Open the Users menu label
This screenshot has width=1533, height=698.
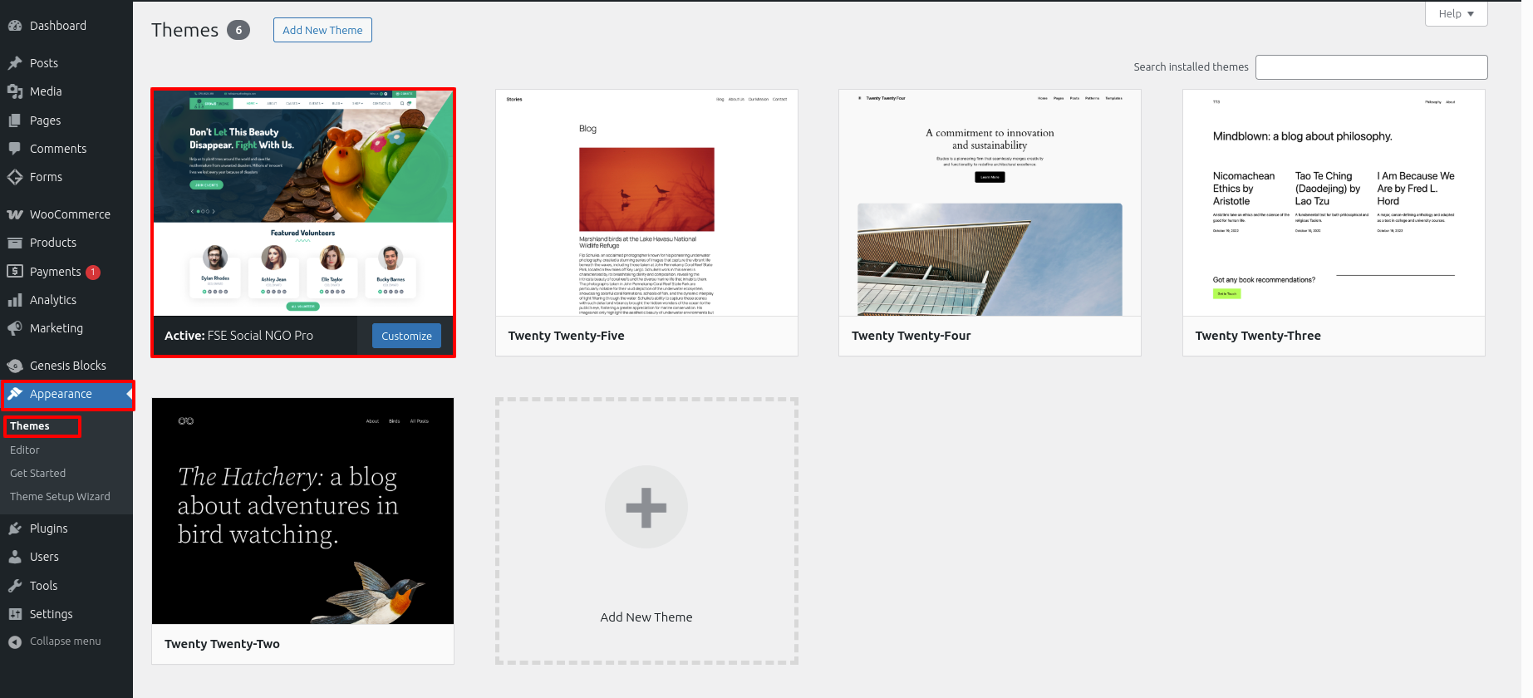pos(44,557)
